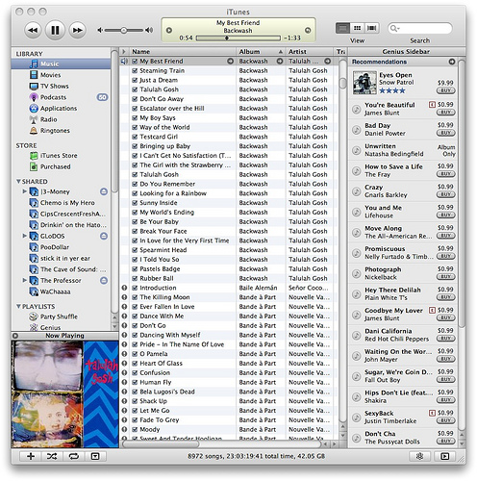This screenshot has width=477, height=481.
Task: Skip to next track button
Action: pyautogui.click(x=77, y=30)
